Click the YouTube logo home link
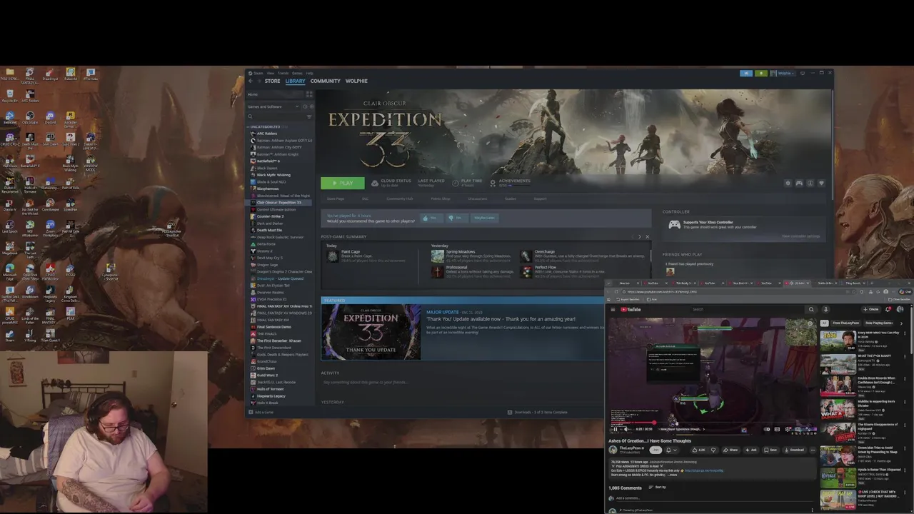The width and height of the screenshot is (914, 514). [x=631, y=309]
